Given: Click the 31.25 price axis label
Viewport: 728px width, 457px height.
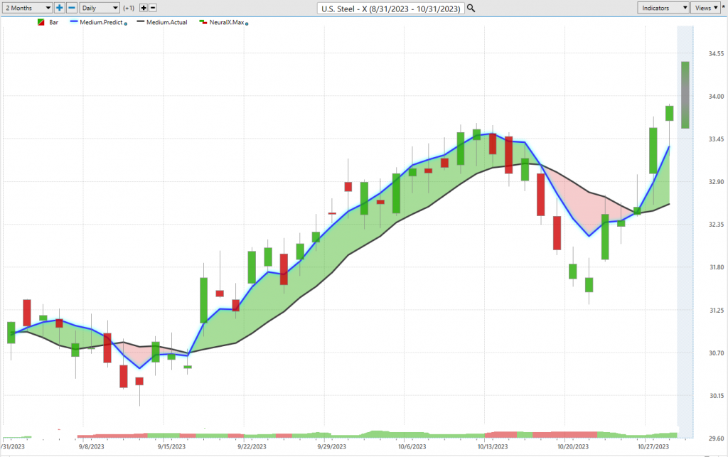Looking at the screenshot, I should coord(716,311).
